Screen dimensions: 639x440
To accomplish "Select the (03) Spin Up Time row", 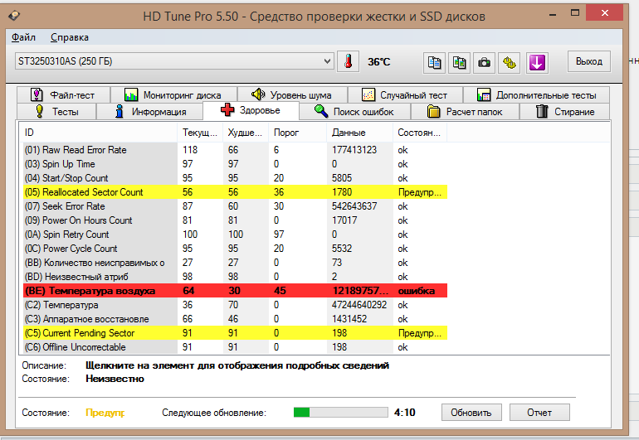I will click(x=235, y=164).
